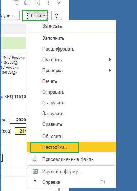The height and width of the screenshot is (191, 137).
Task: Close the form with X icon
Action: 59,3
